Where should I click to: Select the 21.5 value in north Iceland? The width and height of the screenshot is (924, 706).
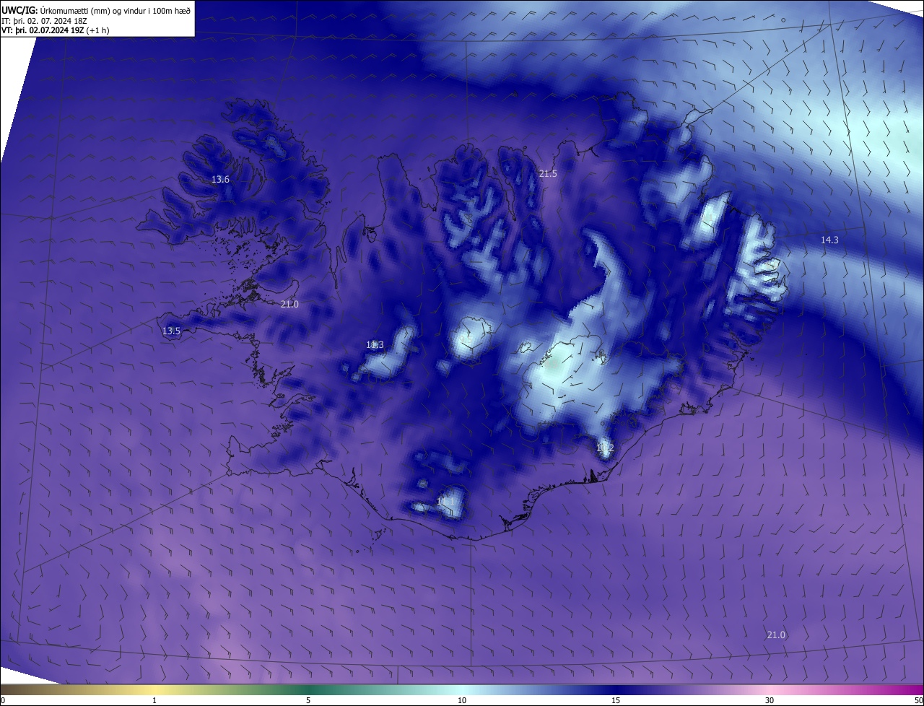[548, 174]
